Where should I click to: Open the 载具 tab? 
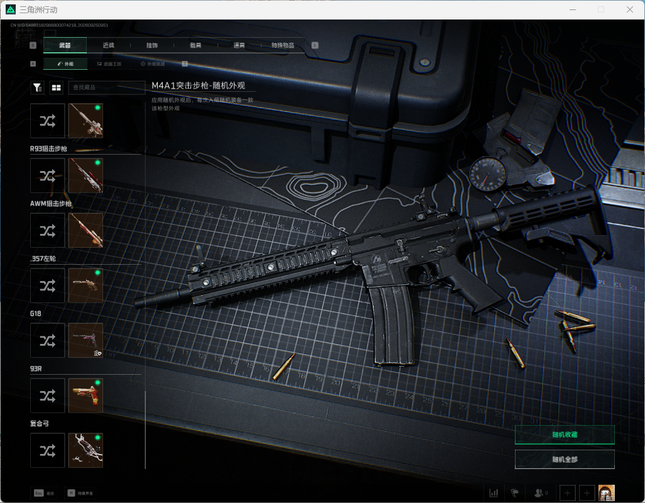[196, 45]
